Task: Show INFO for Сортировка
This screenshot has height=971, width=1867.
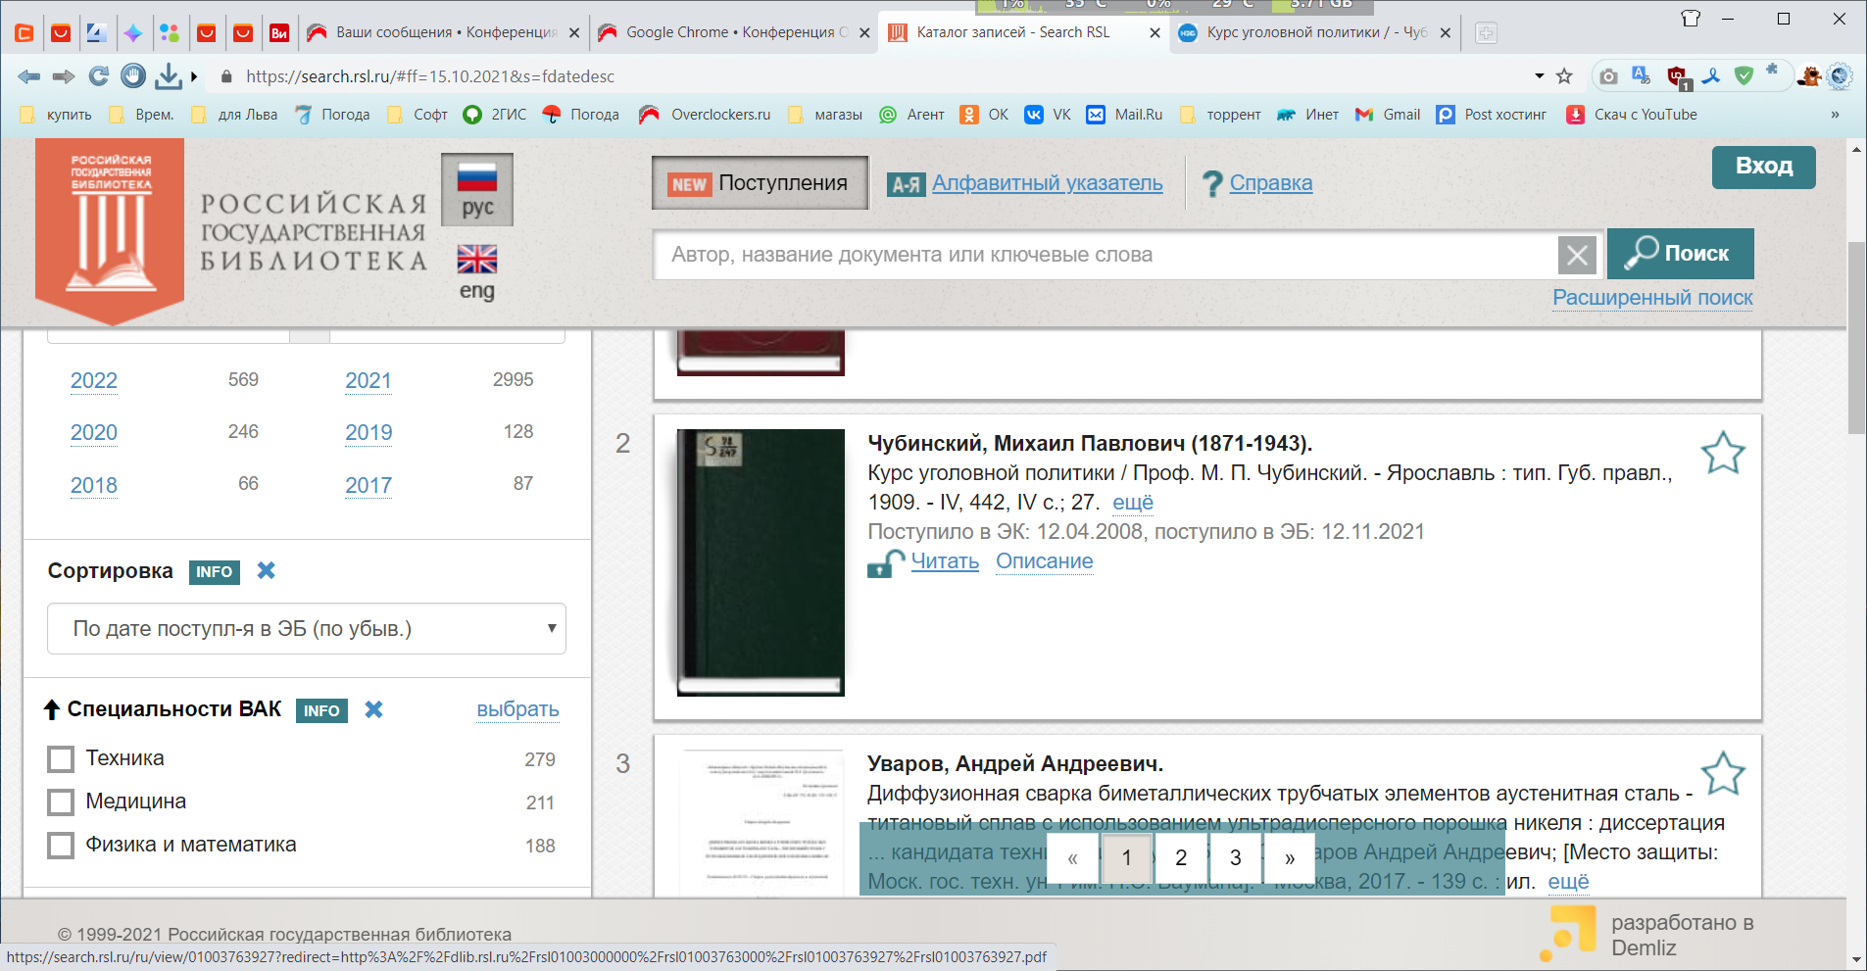Action: [x=214, y=572]
